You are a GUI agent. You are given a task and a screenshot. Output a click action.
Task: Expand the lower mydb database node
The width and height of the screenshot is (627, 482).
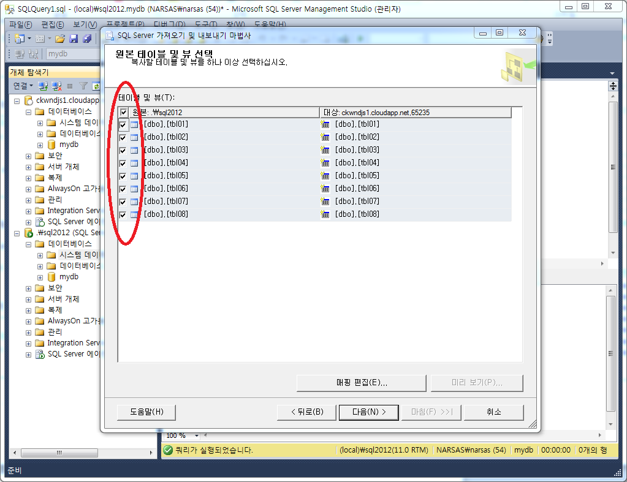tap(40, 277)
